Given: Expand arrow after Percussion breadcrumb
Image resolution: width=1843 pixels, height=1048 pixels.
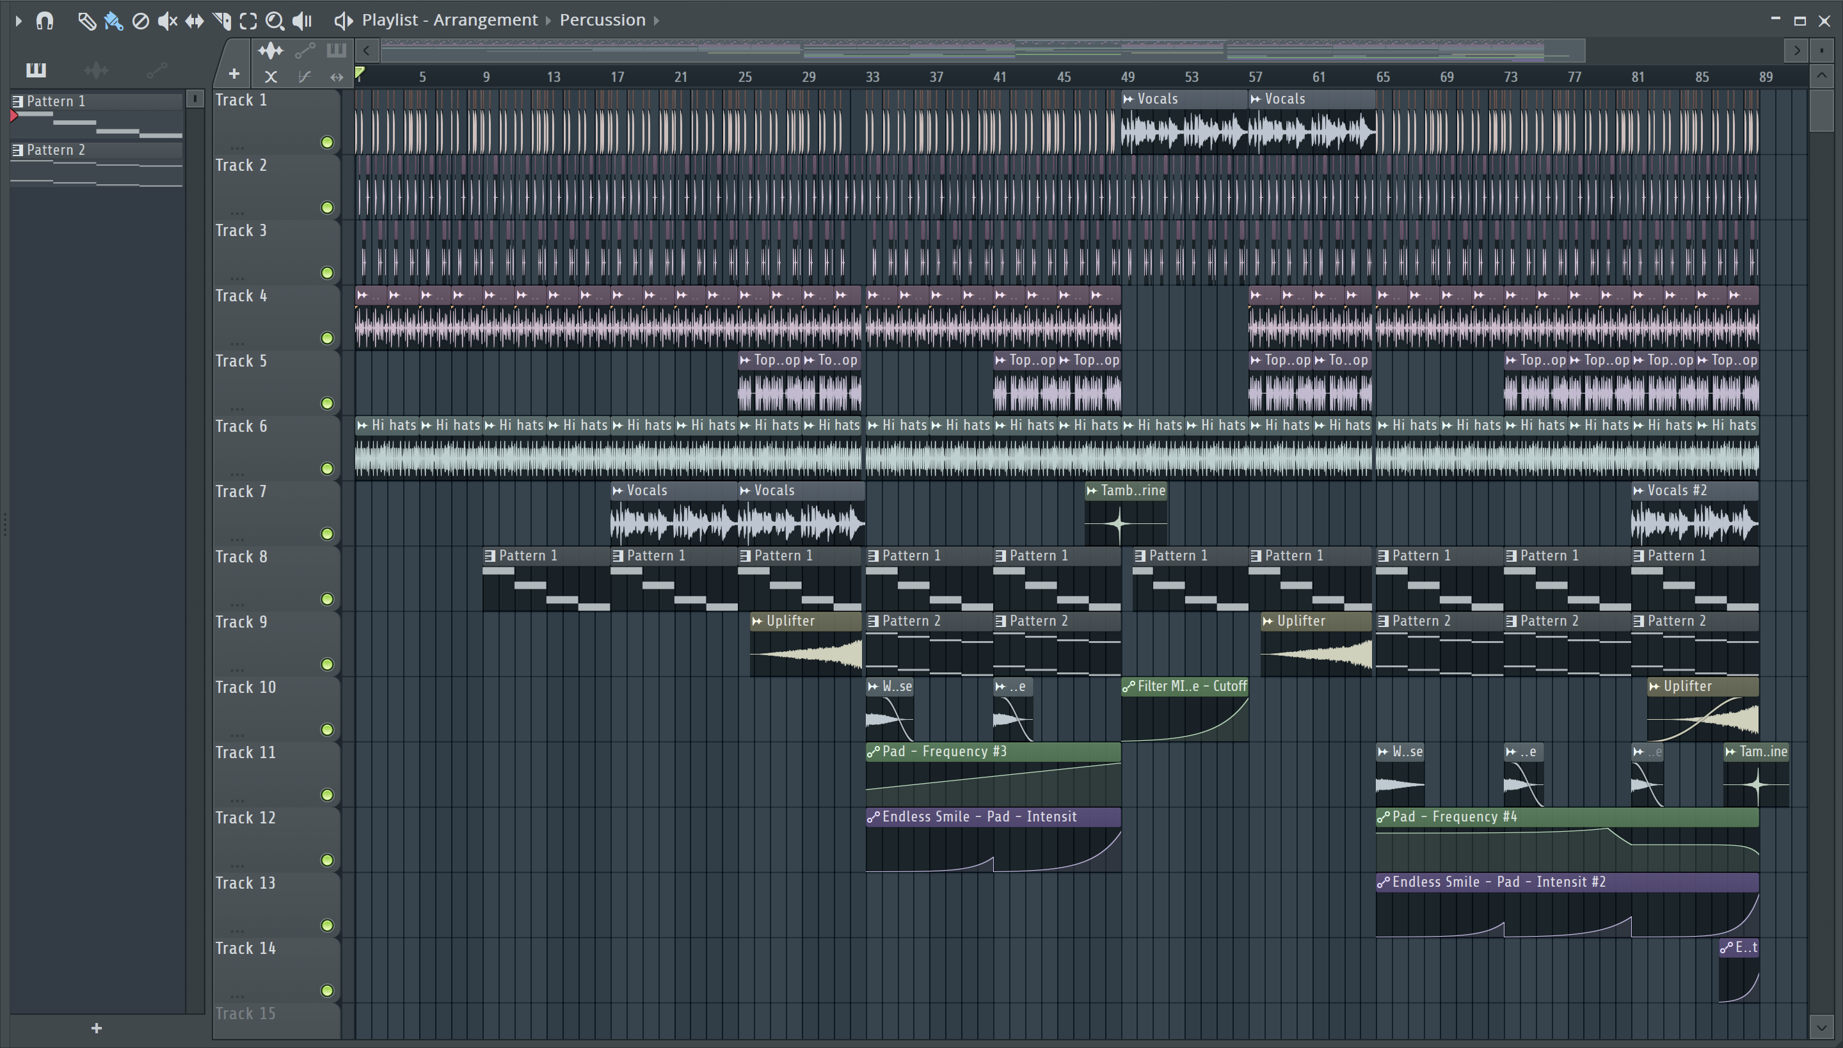Looking at the screenshot, I should [x=657, y=20].
